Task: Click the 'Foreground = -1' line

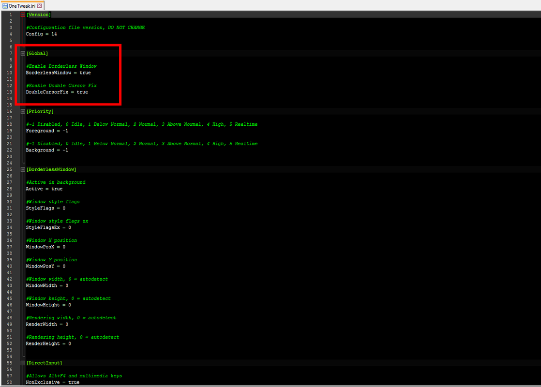Action: [47, 131]
